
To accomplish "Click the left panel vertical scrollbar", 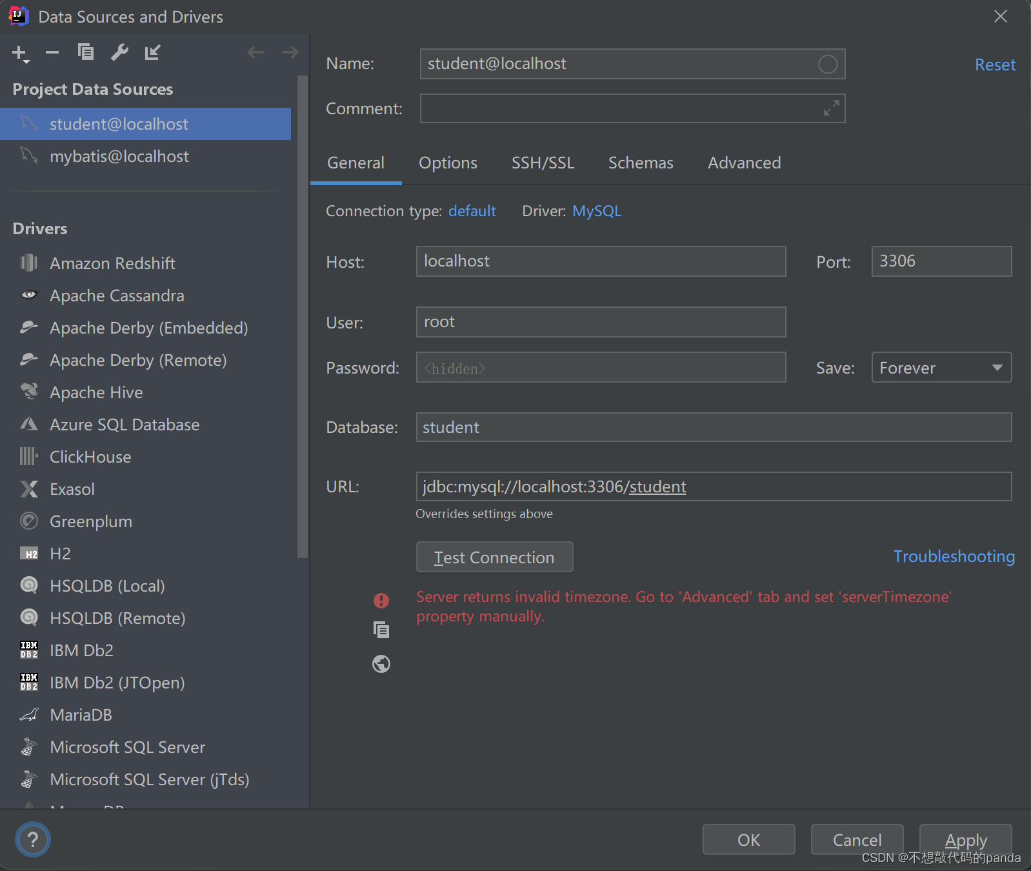I will point(302,316).
